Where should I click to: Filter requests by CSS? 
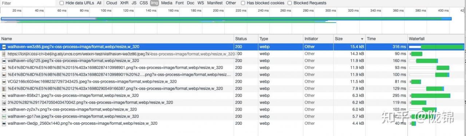coord(144,3)
